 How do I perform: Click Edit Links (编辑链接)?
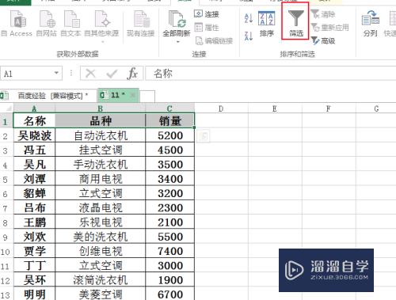pyautogui.click(x=214, y=41)
